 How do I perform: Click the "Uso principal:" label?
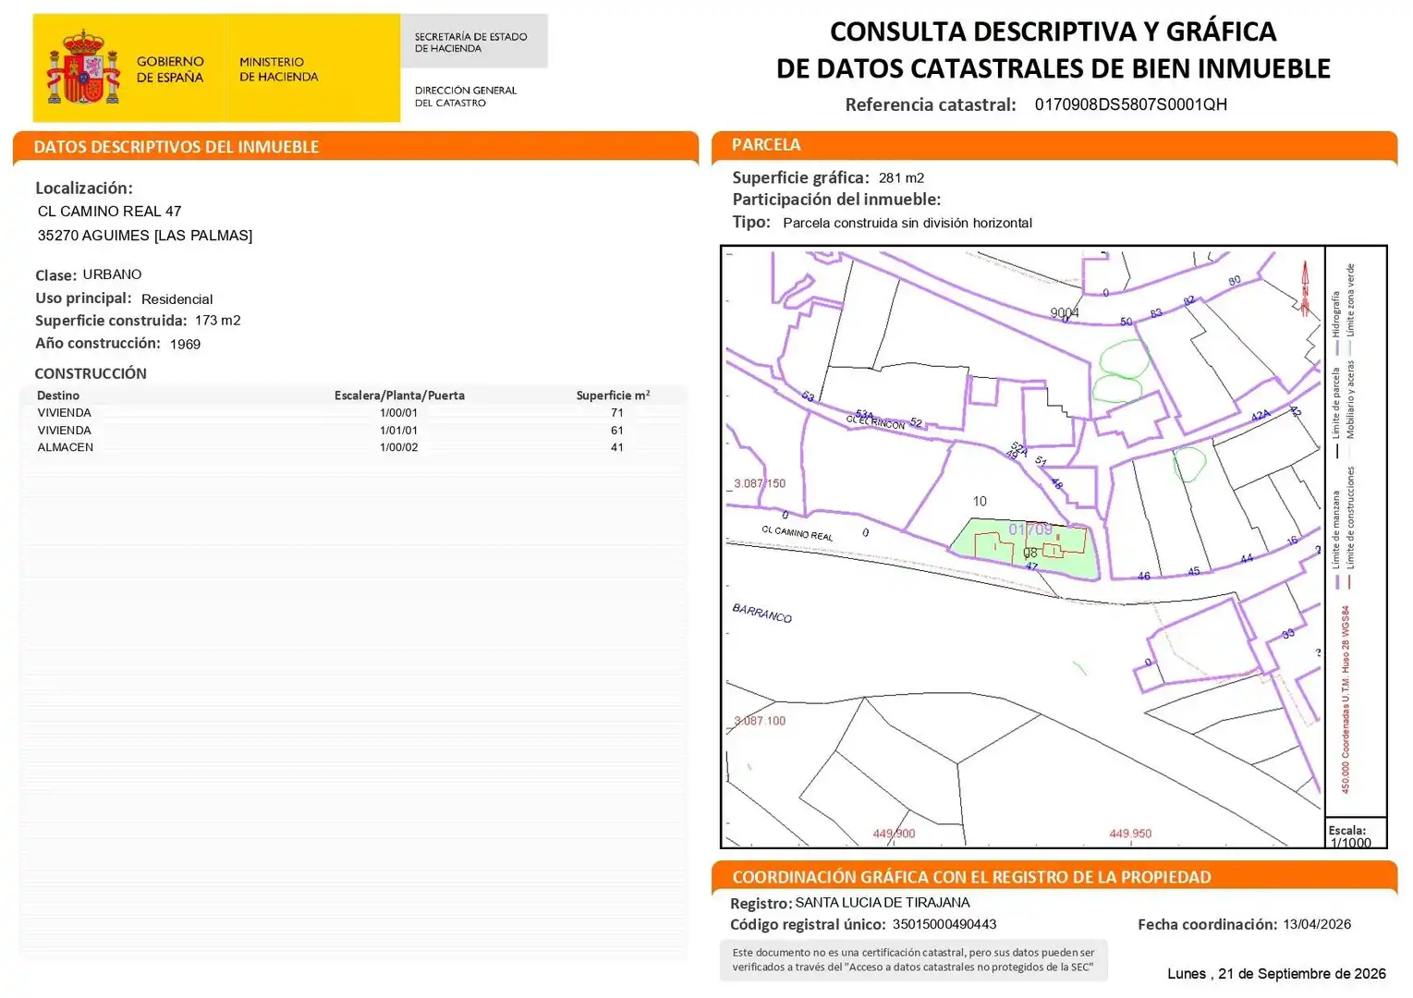tap(83, 298)
